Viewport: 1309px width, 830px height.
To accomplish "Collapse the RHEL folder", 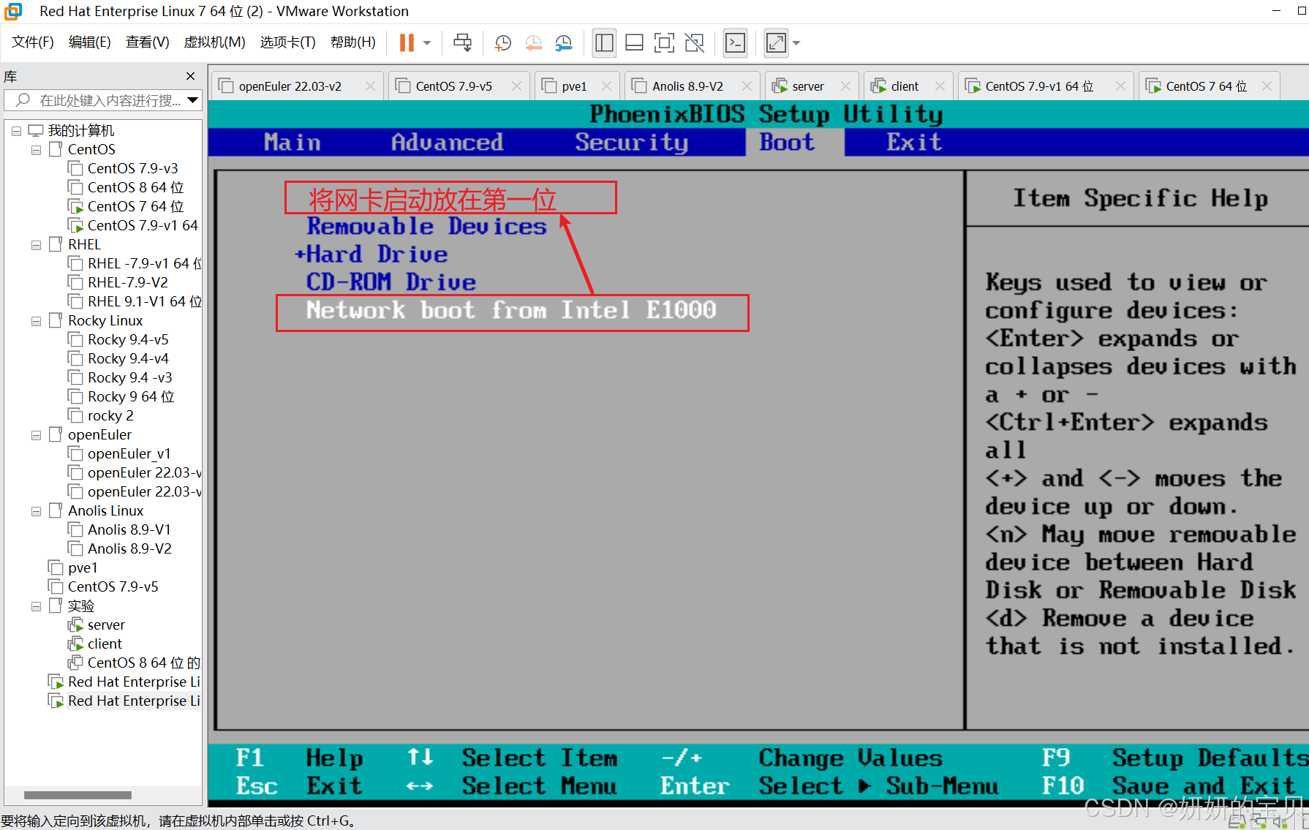I will (x=36, y=245).
